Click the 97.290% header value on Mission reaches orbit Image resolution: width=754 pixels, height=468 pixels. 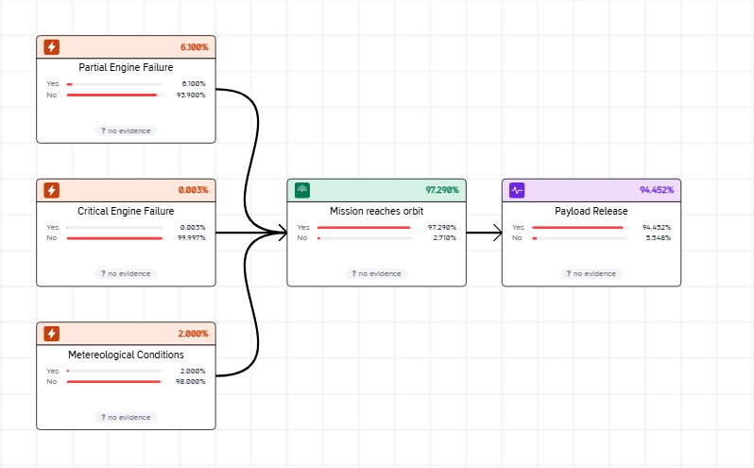click(442, 190)
